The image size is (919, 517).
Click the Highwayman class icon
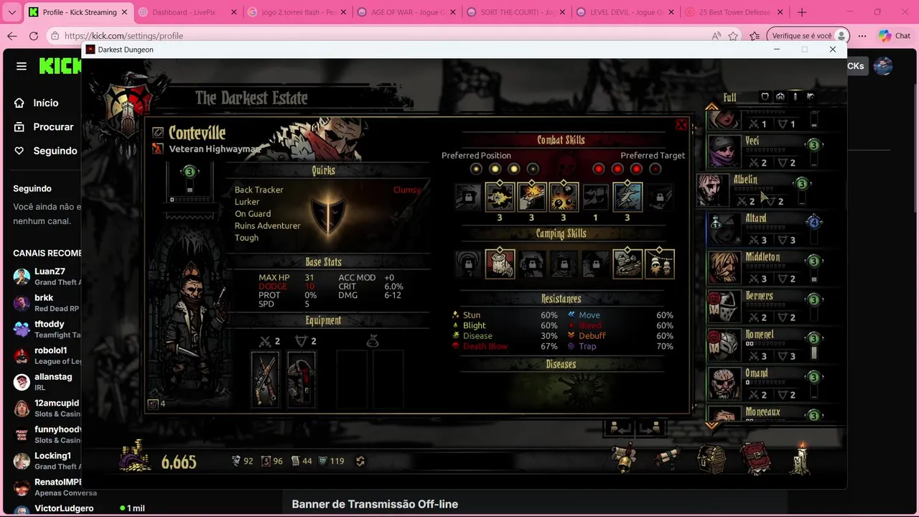(158, 149)
